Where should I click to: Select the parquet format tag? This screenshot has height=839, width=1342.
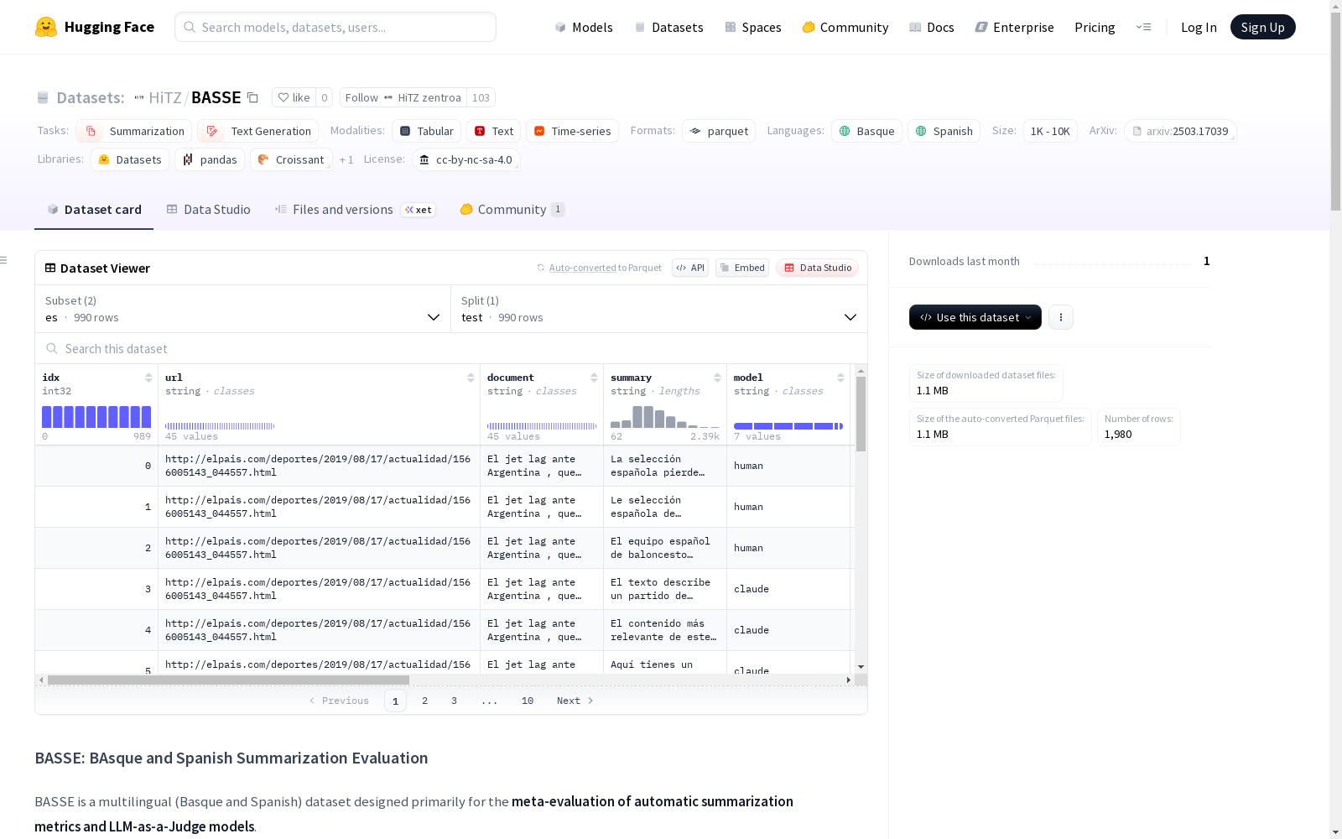719,131
